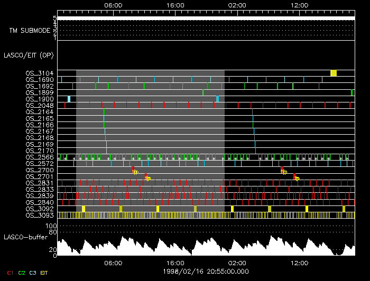The width and height of the screenshot is (370, 281).
Task: Click the OS_2840 row label
Action: click(x=40, y=202)
